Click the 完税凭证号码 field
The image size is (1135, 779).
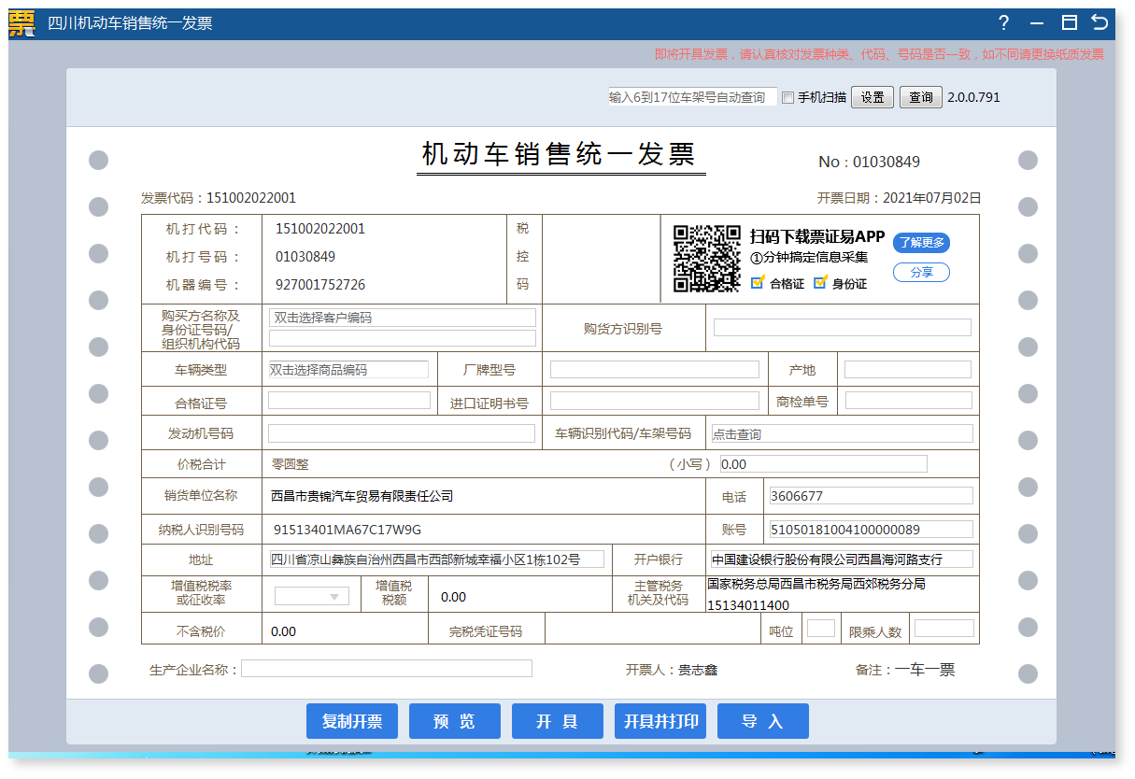point(651,630)
